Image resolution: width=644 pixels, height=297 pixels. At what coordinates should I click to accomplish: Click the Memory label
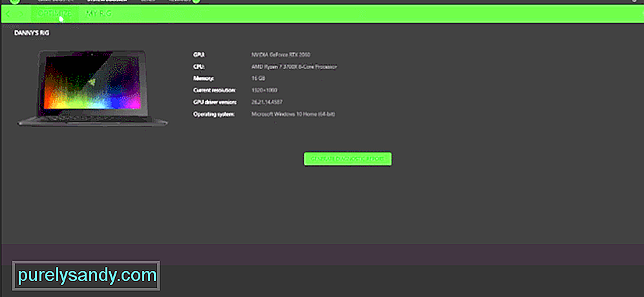pos(203,78)
